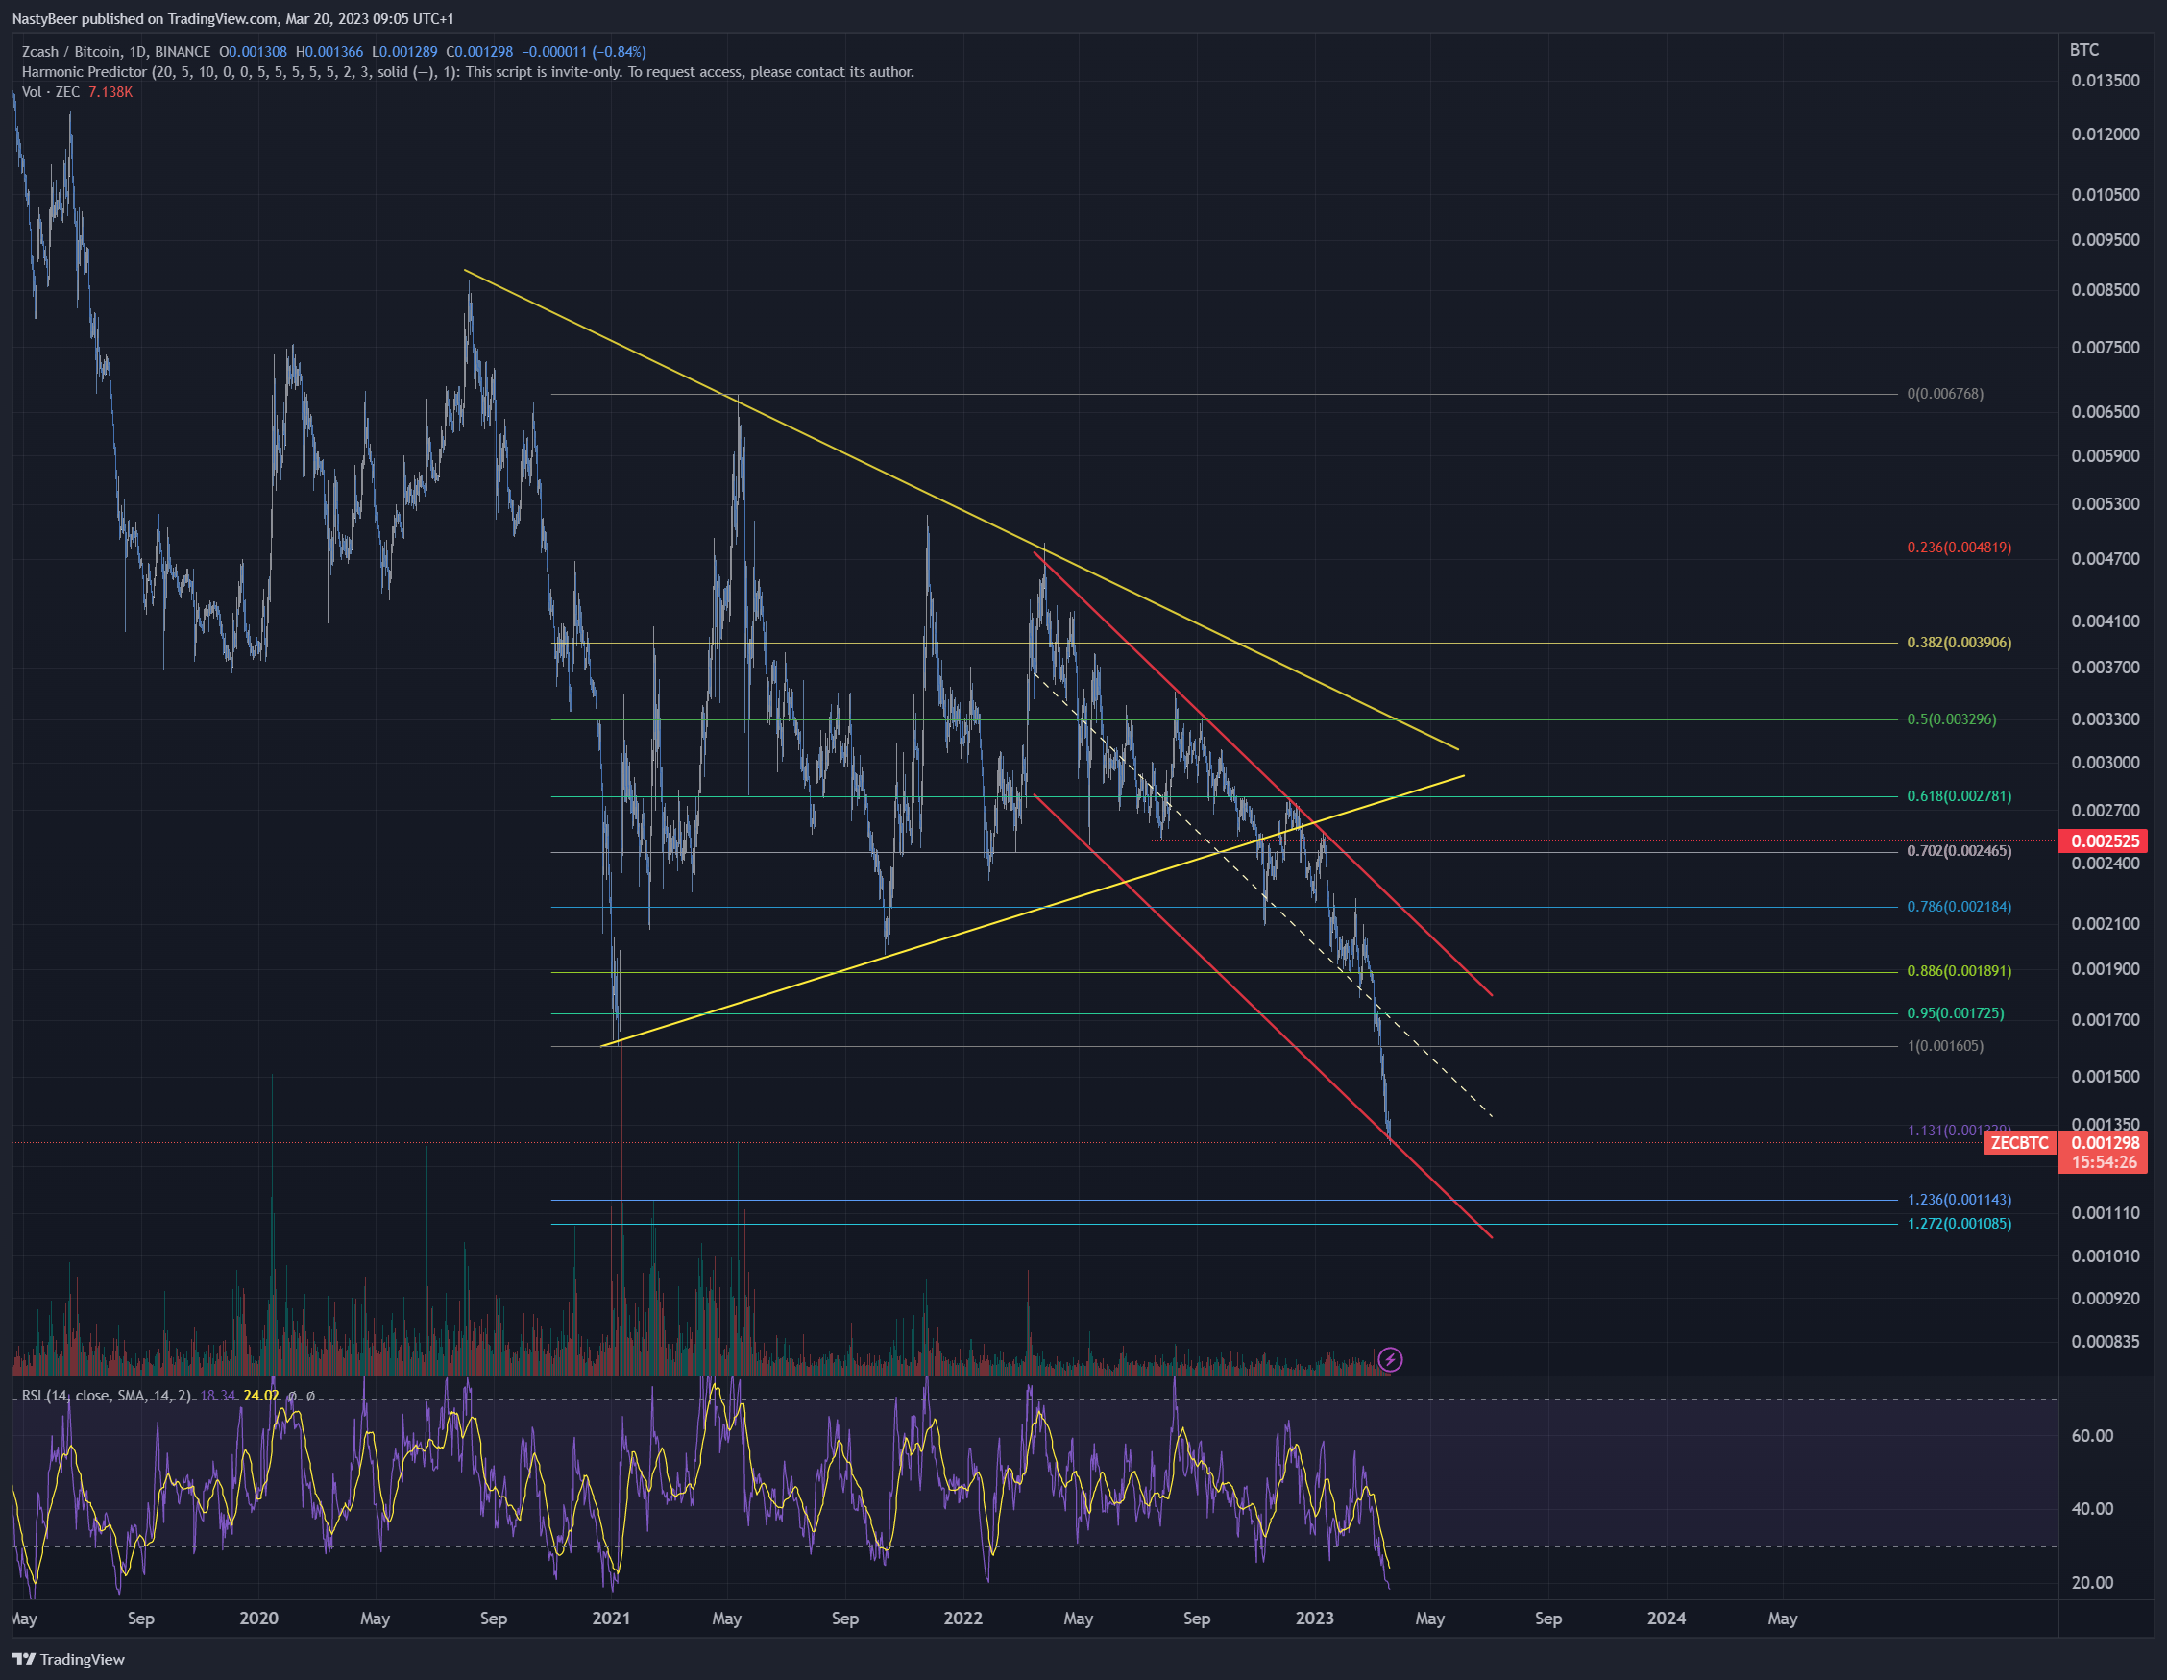Click the TradingView logo at bottom
The height and width of the screenshot is (1680, 2167).
pos(68,1659)
